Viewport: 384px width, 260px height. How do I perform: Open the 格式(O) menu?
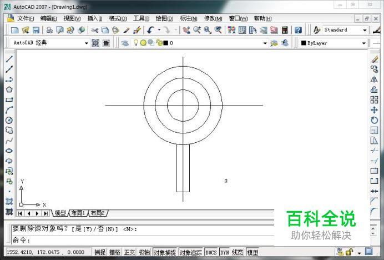click(118, 18)
